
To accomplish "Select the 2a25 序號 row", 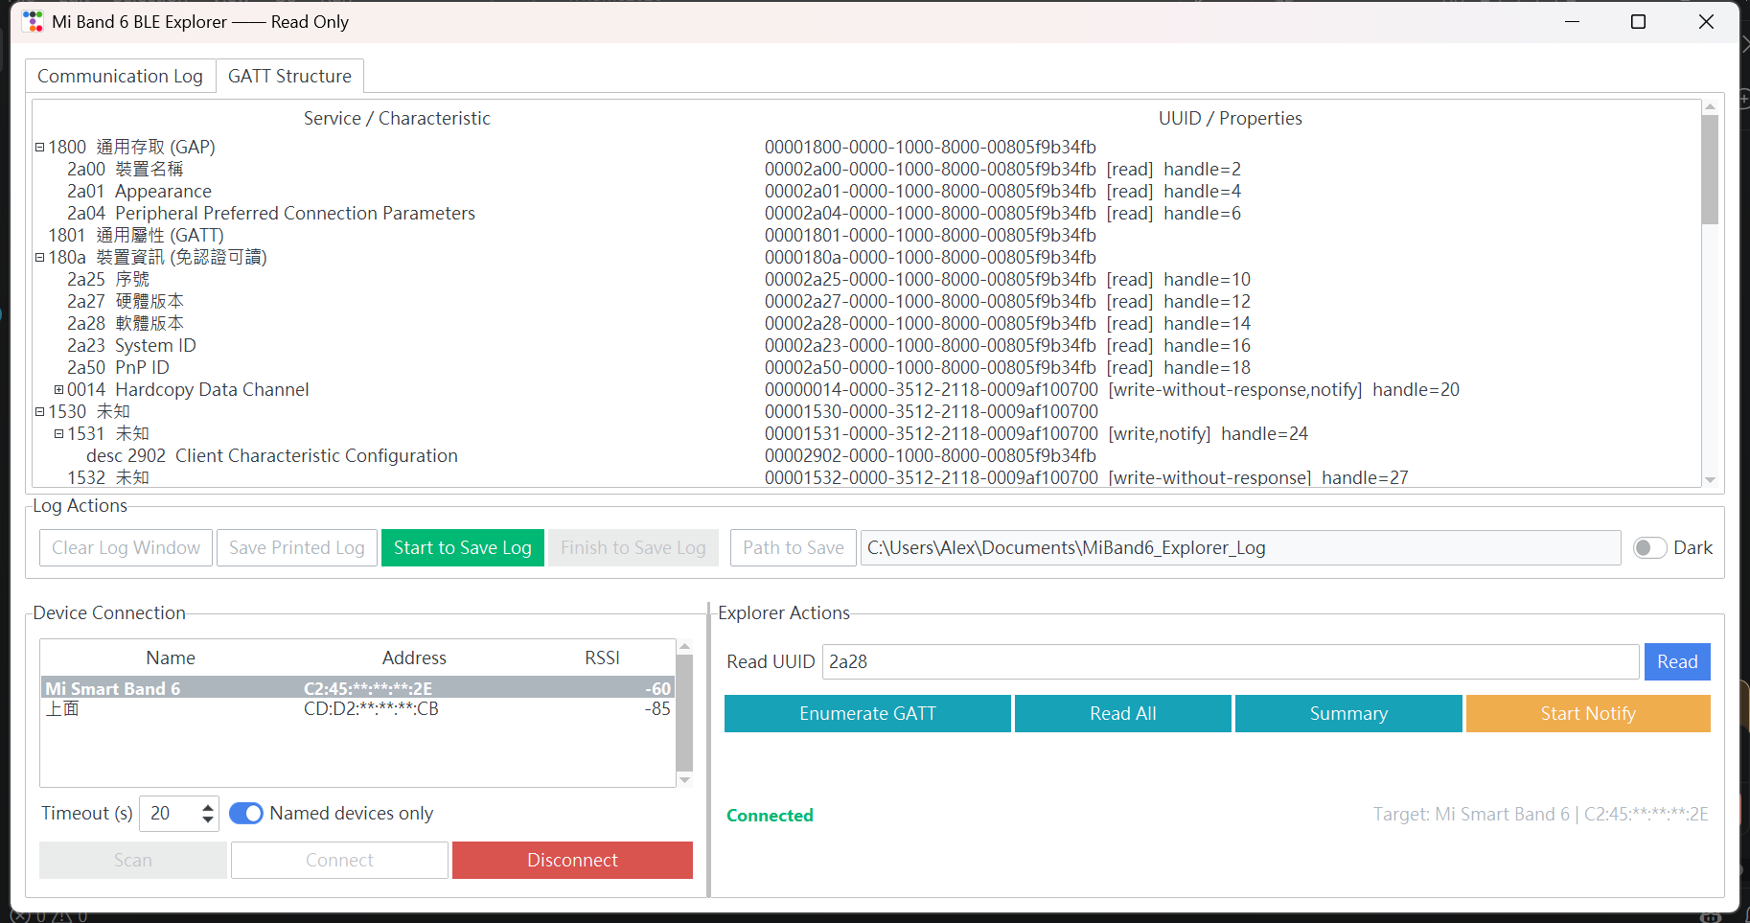I will pos(866,279).
